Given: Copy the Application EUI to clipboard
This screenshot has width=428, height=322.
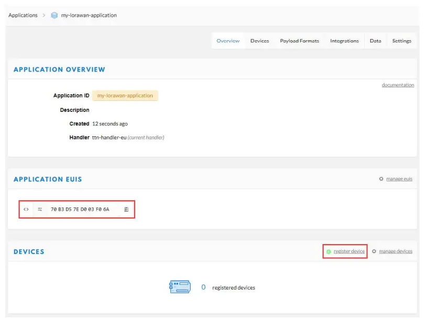Looking at the screenshot, I should (x=126, y=209).
